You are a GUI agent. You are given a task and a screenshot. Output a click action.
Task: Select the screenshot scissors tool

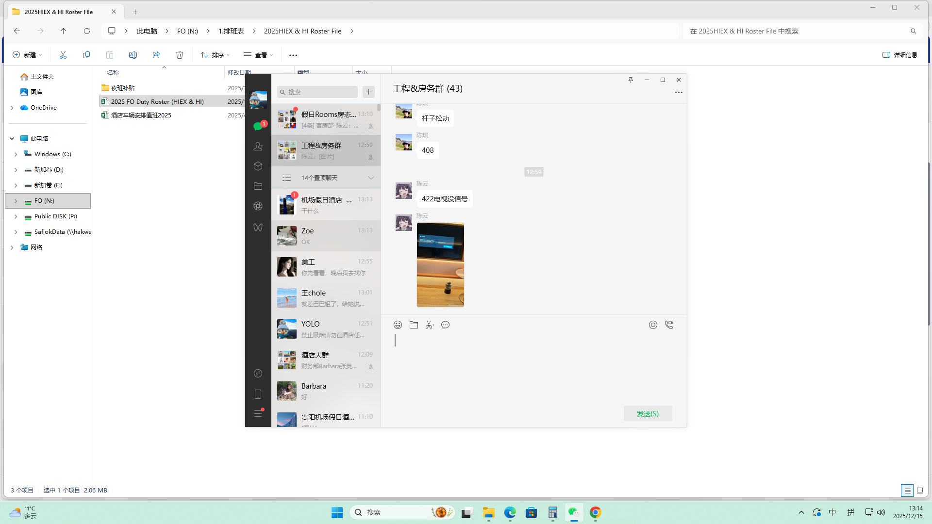[429, 325]
